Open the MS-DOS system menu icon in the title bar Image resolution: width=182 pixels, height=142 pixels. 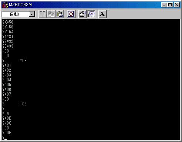(5, 5)
